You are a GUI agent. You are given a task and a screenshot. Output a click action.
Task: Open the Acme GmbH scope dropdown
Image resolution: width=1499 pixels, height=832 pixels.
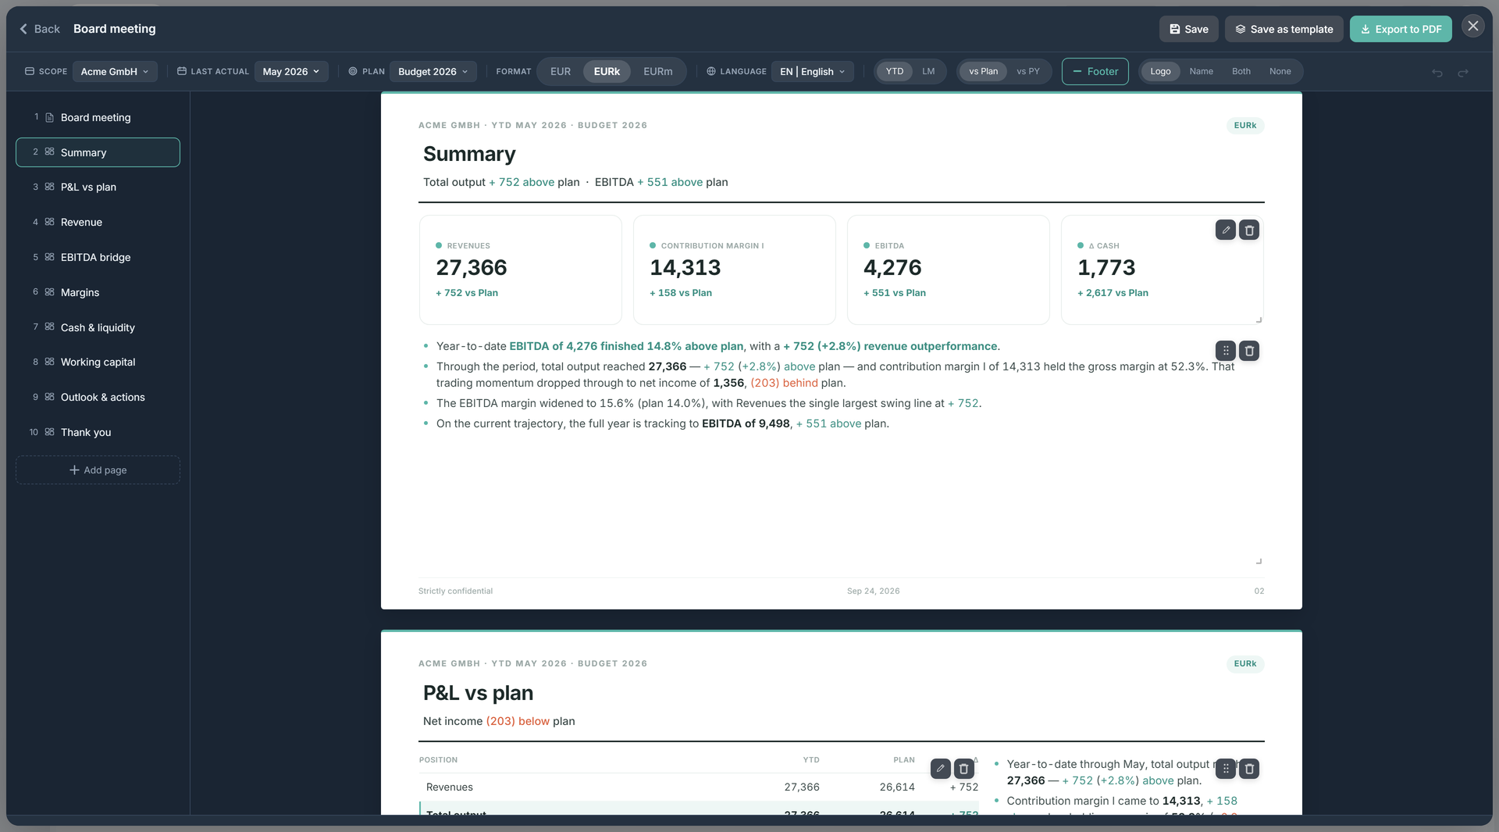point(115,71)
